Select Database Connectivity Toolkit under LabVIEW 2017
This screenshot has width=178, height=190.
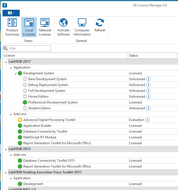tap(45, 131)
